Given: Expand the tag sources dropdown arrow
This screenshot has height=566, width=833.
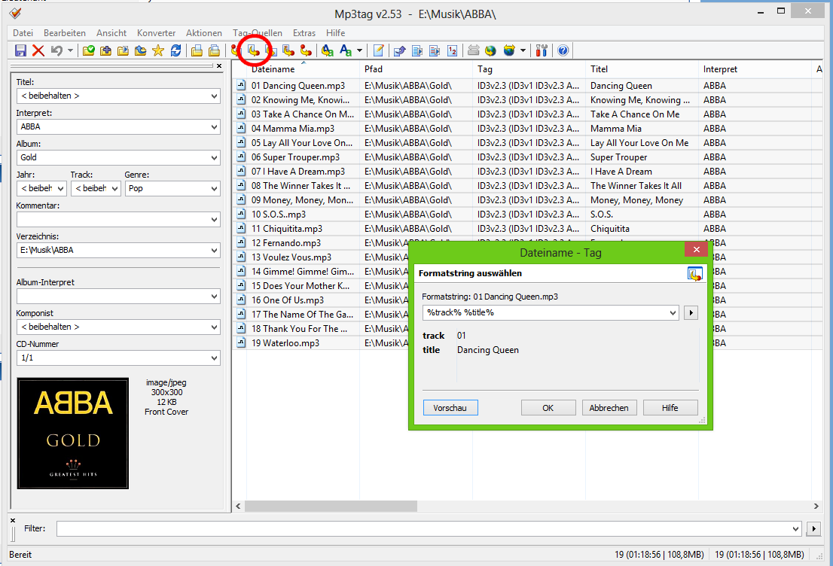Looking at the screenshot, I should (523, 50).
